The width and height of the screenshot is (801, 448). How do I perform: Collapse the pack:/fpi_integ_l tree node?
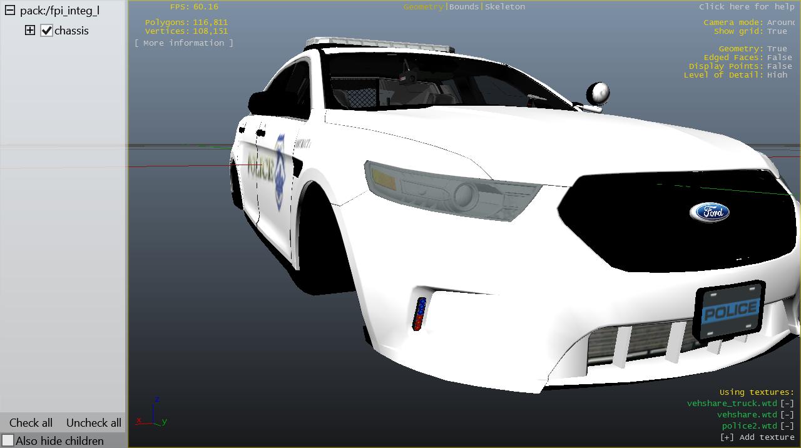tap(9, 11)
